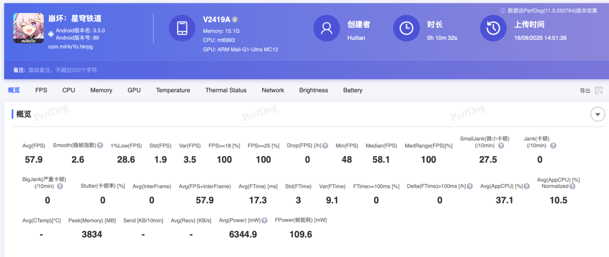The image size is (609, 257).
Task: Click help icon next to Avg(Power) [mW]
Action: click(x=265, y=220)
